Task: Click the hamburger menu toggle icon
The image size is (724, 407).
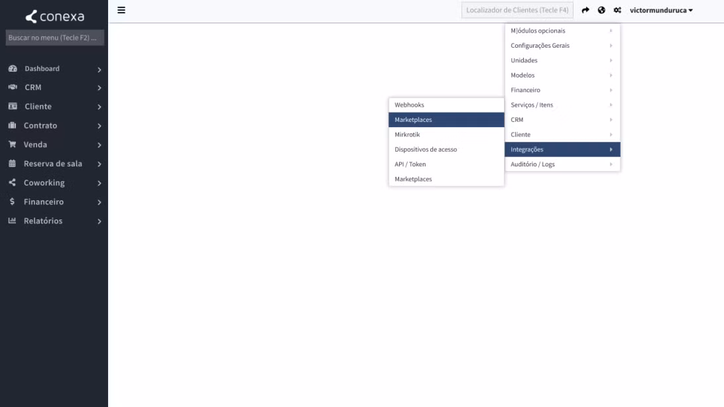Action: click(121, 10)
